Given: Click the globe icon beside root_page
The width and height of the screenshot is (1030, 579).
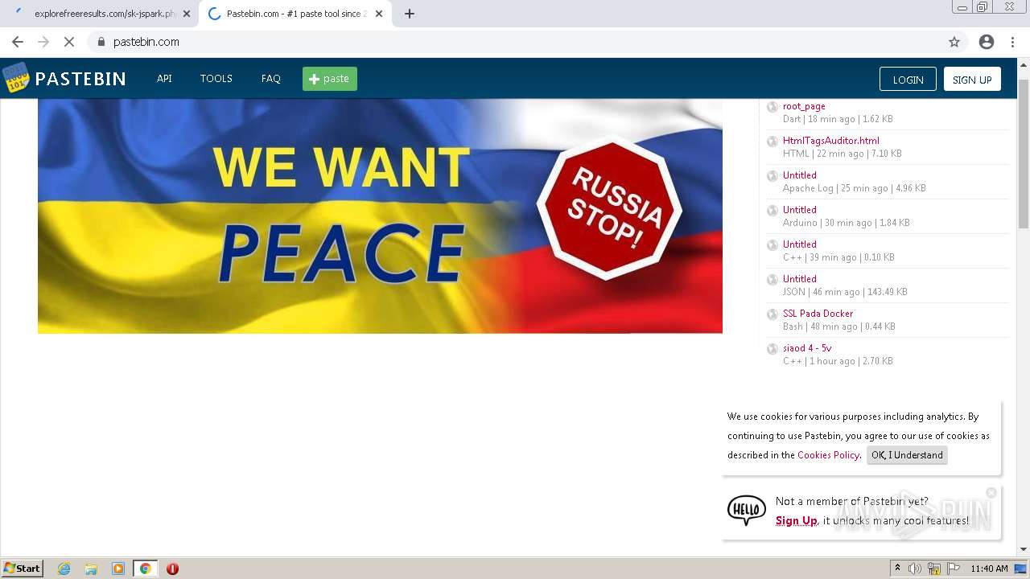Looking at the screenshot, I should click(x=772, y=107).
